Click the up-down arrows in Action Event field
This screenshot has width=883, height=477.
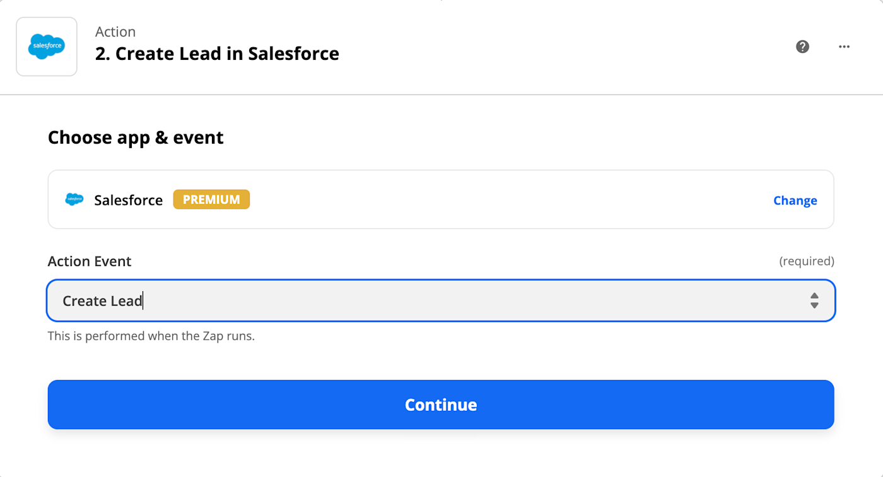click(x=814, y=301)
